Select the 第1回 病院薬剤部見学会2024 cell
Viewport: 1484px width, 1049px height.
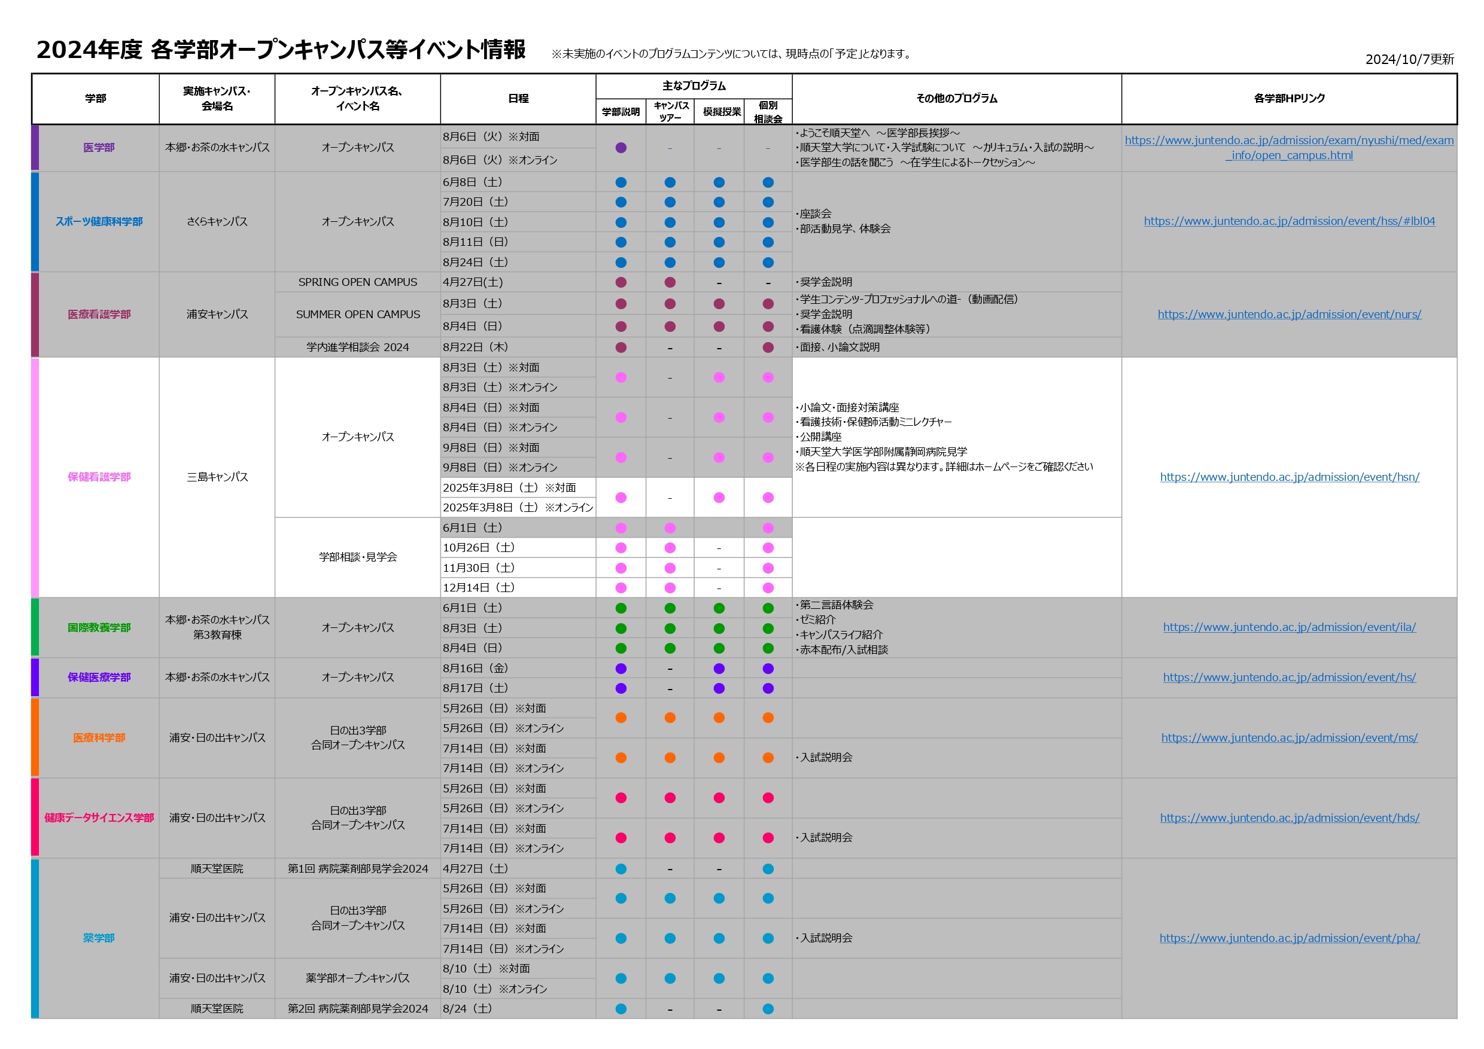pyautogui.click(x=357, y=869)
